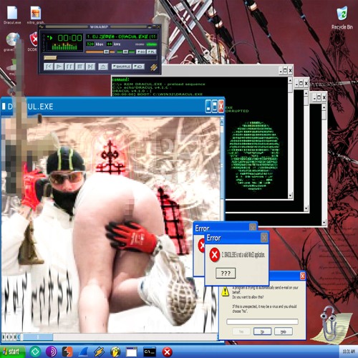Skip to next track in Winamp

[x=90, y=67]
